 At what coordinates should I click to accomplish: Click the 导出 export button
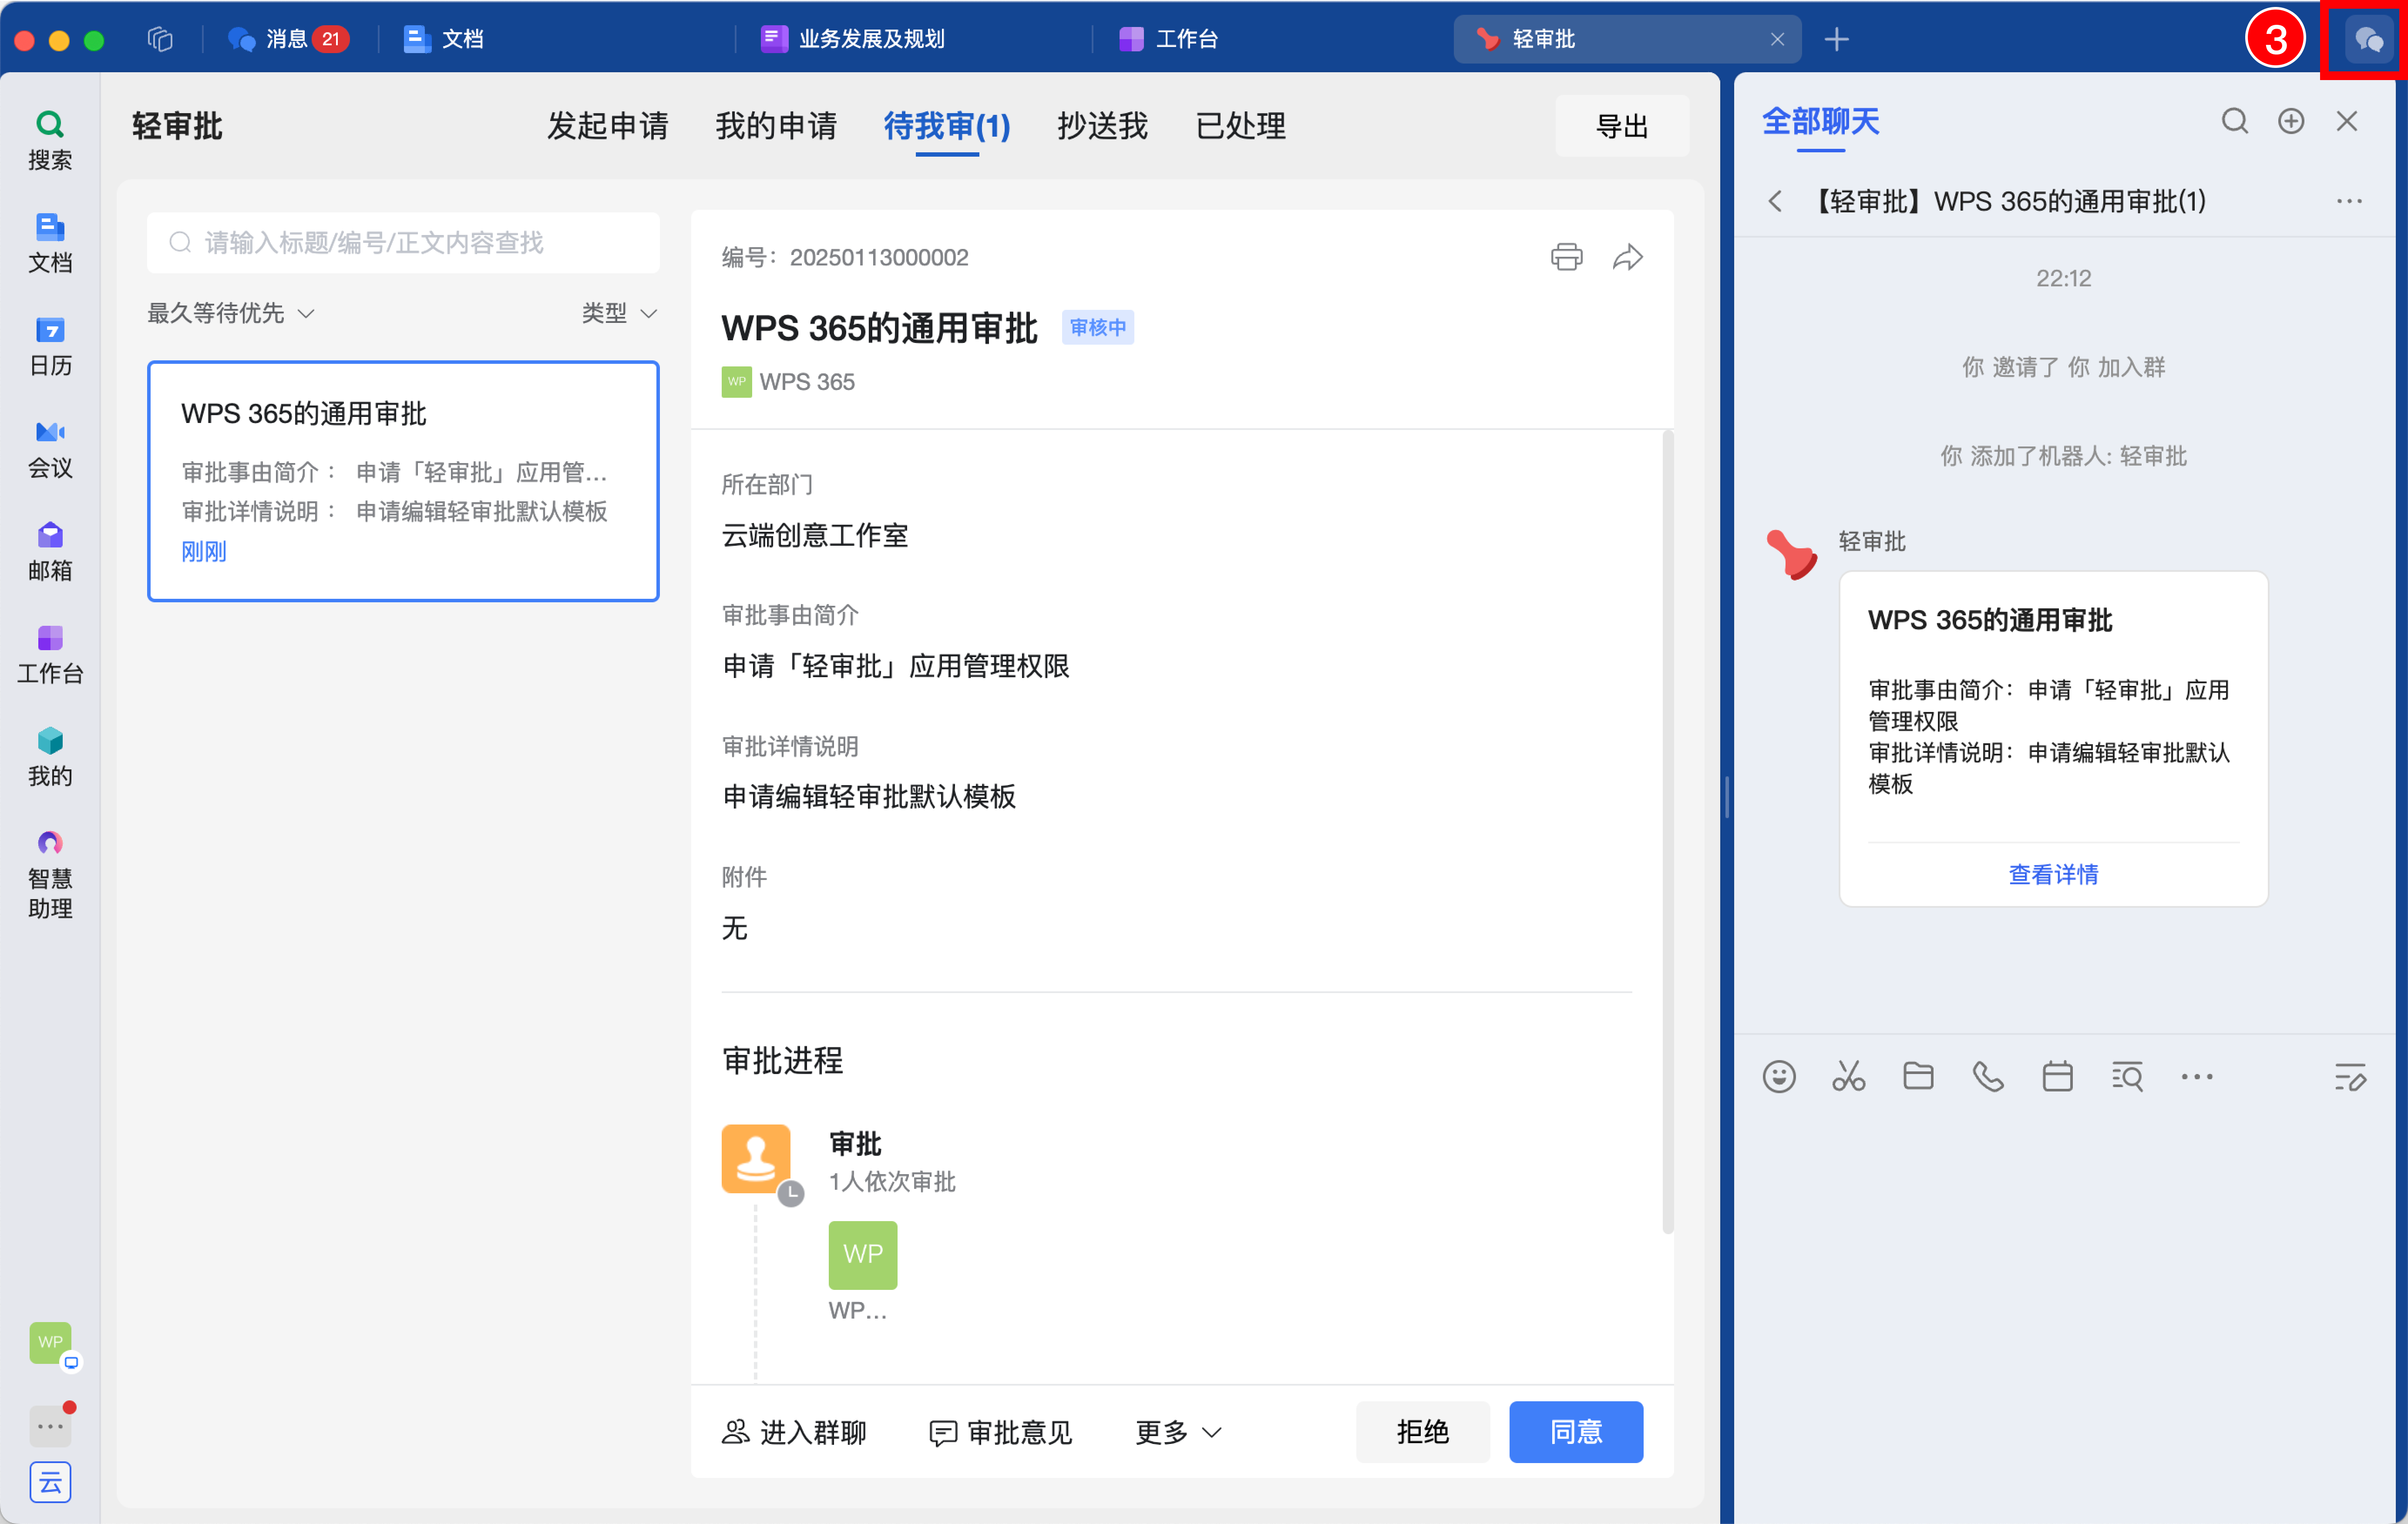pos(1621,126)
